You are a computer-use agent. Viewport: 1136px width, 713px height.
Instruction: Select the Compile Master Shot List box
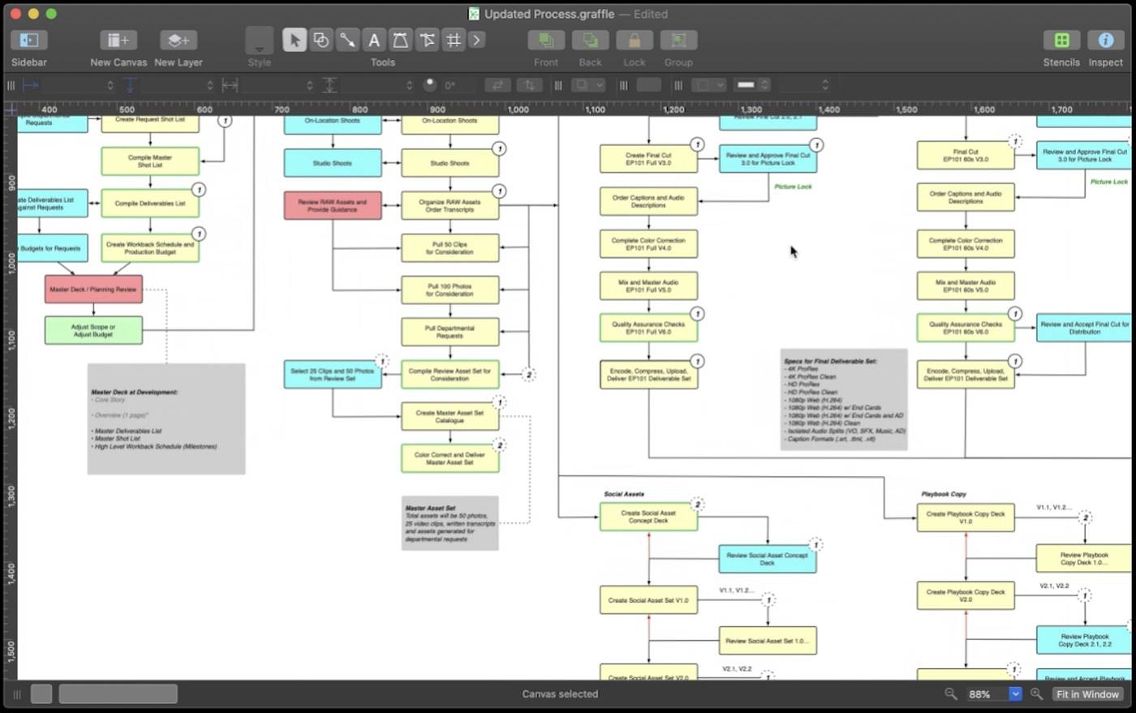point(150,161)
